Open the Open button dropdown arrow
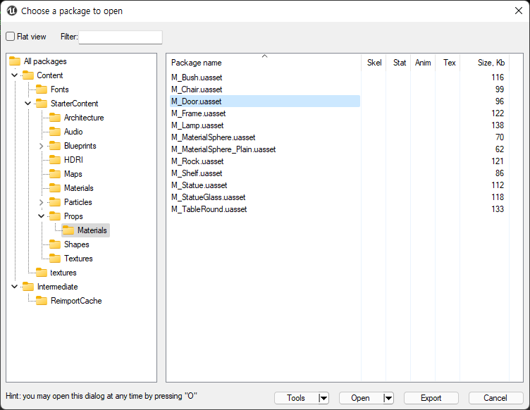The height and width of the screenshot is (410, 530). [388, 398]
